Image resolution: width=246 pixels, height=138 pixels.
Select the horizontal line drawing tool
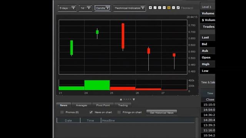(x=164, y=8)
